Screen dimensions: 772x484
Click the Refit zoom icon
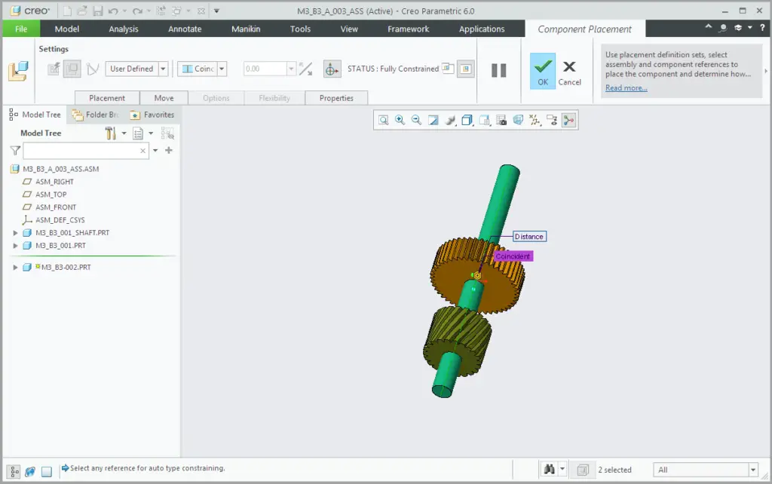[384, 120]
